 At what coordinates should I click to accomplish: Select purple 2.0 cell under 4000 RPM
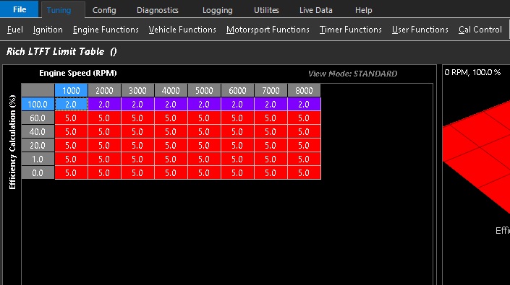171,105
